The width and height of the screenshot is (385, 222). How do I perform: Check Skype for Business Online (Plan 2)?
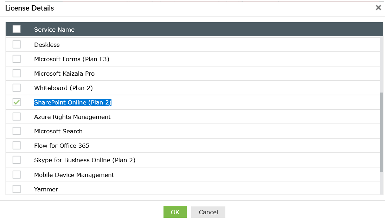pos(17,160)
